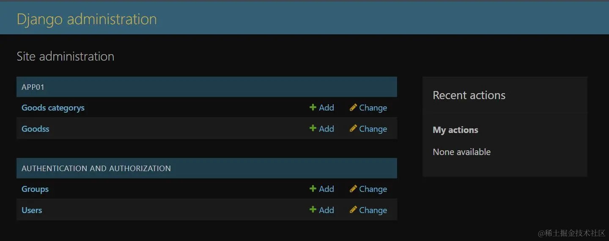Click the Recent actions panel heading
This screenshot has width=609, height=241.
click(x=469, y=95)
